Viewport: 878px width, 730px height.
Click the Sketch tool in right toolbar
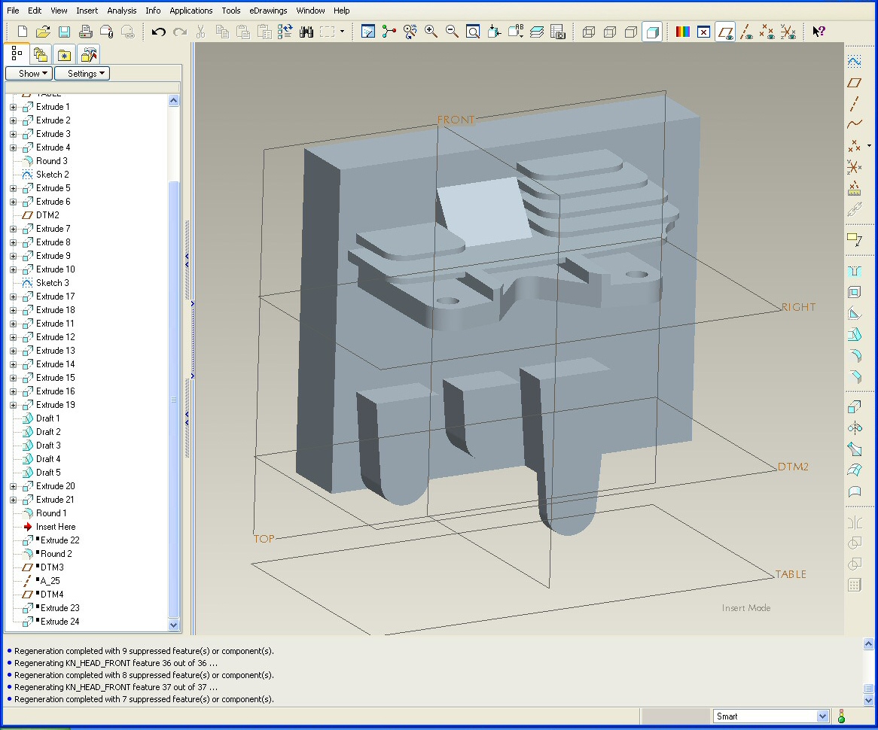854,62
